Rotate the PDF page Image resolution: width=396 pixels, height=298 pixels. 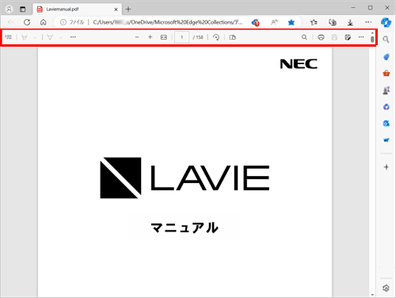(216, 37)
